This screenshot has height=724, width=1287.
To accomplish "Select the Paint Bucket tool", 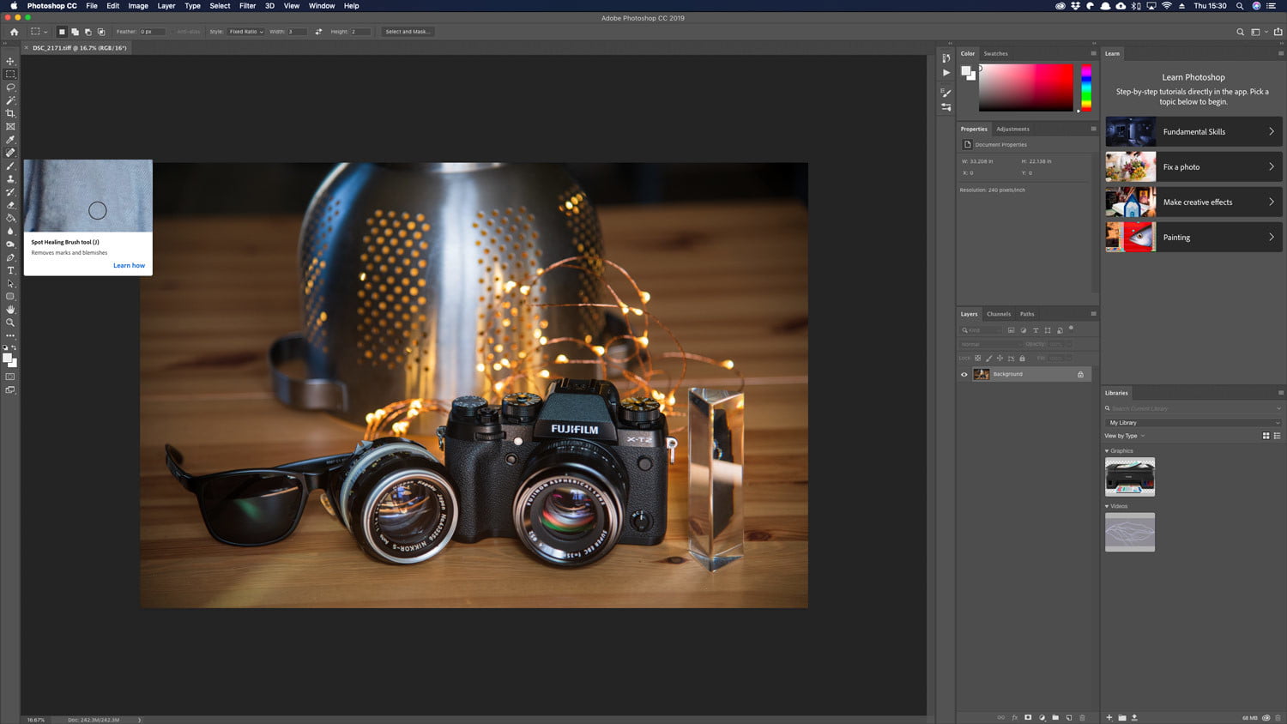I will click(x=10, y=218).
